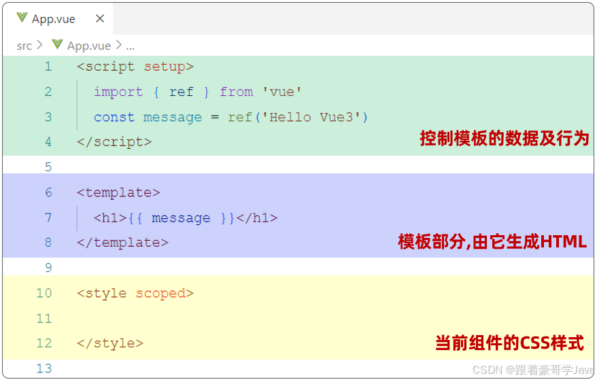Click line number 3 in the gutter
Viewport: 597px width, 380px height.
[x=48, y=117]
